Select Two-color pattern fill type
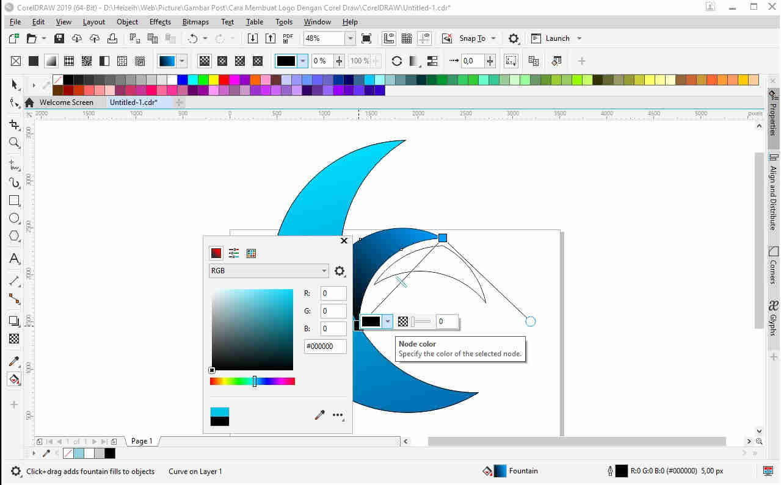The height and width of the screenshot is (485, 781). [104, 61]
